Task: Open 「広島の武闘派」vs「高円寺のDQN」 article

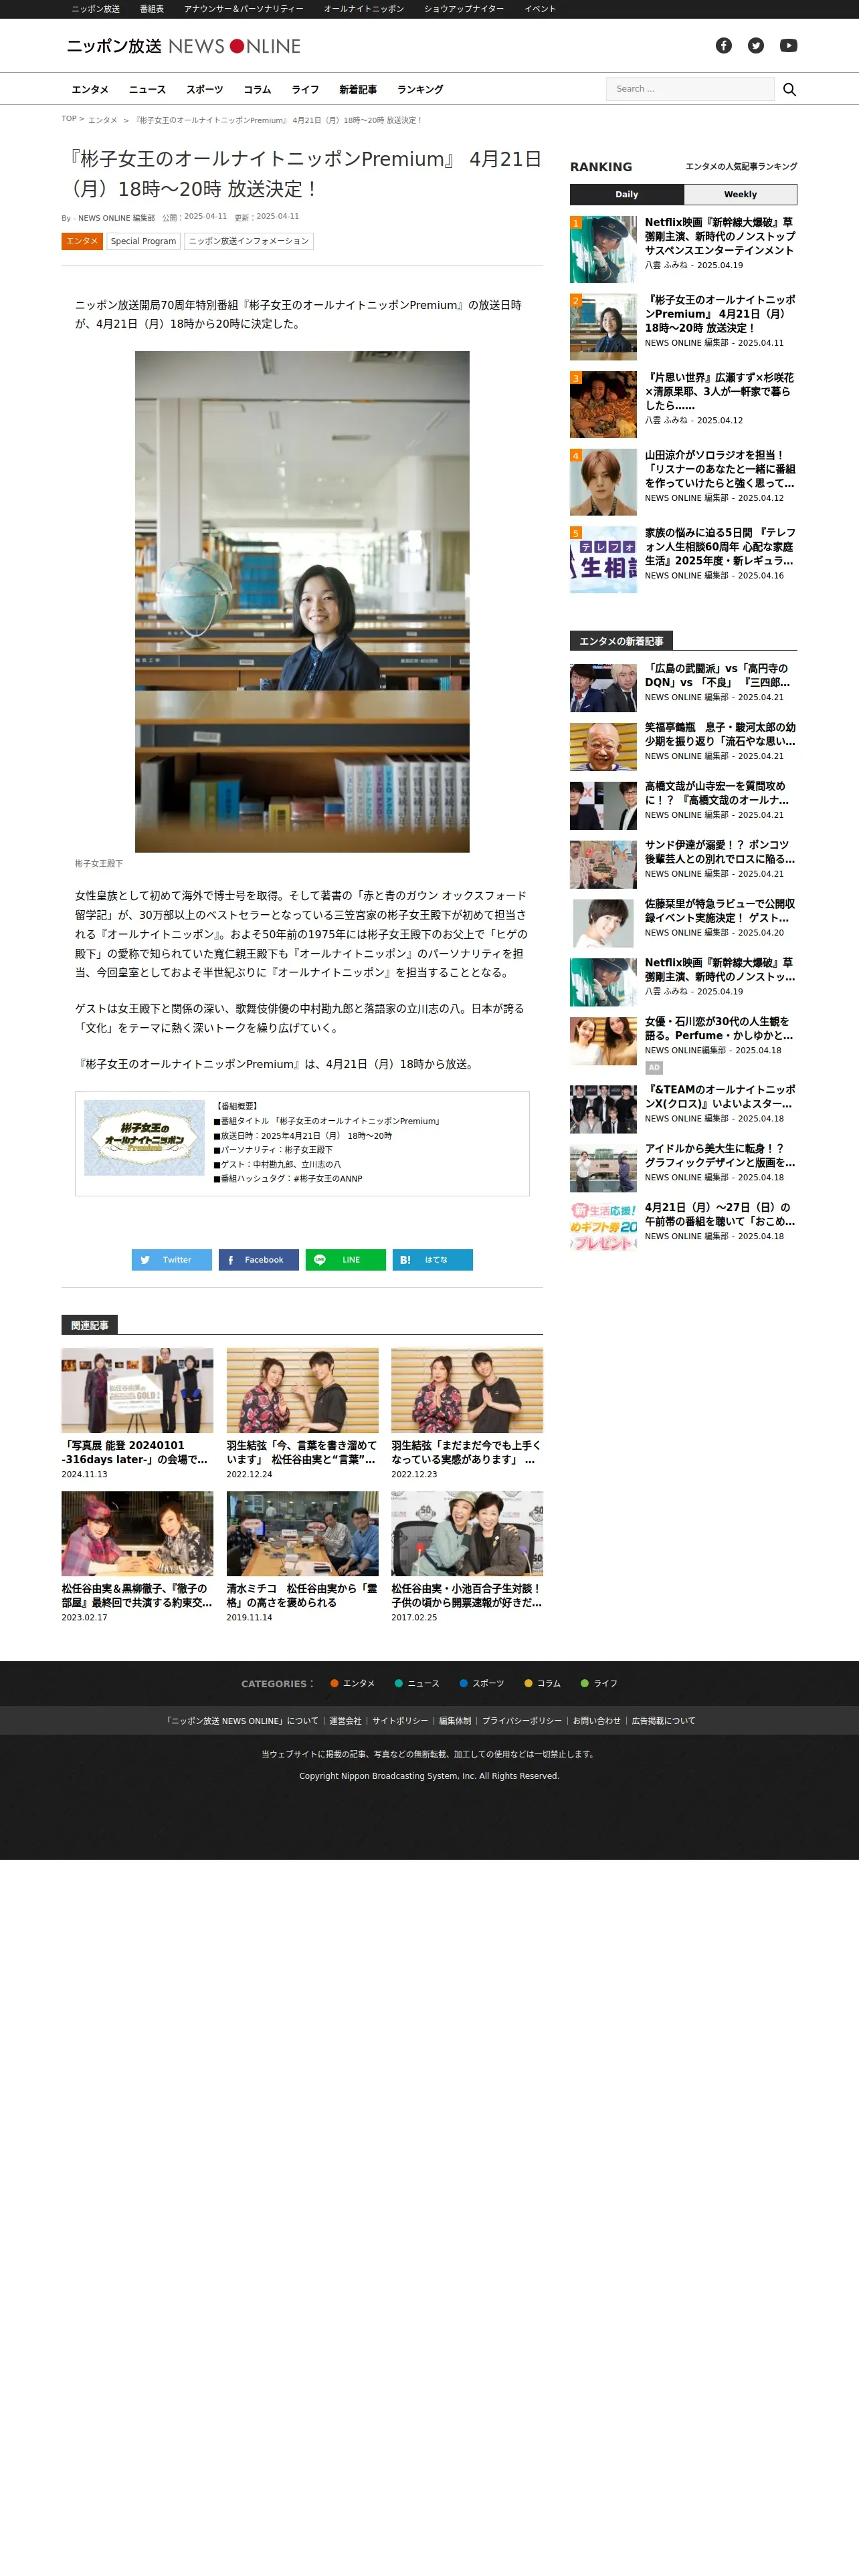Action: click(x=720, y=675)
